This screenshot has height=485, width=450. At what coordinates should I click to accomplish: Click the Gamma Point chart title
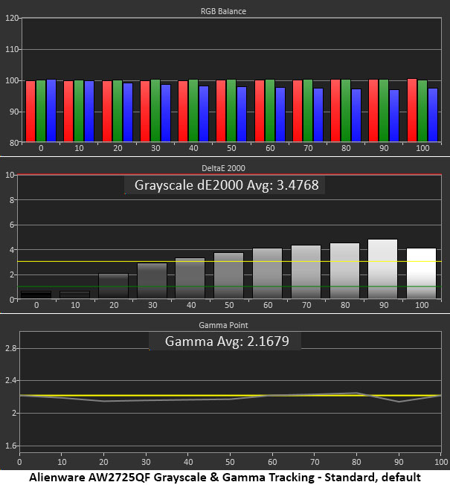click(223, 325)
